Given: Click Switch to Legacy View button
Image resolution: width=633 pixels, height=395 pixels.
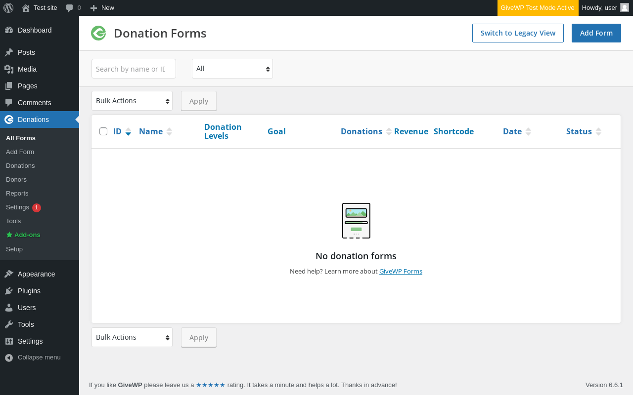Looking at the screenshot, I should click(x=518, y=33).
